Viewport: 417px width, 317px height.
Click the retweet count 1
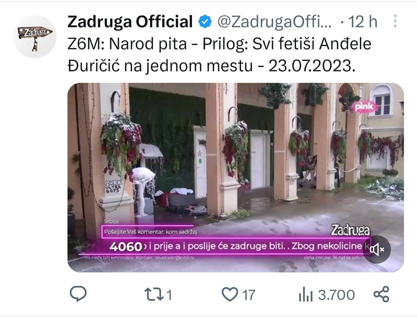click(x=169, y=295)
